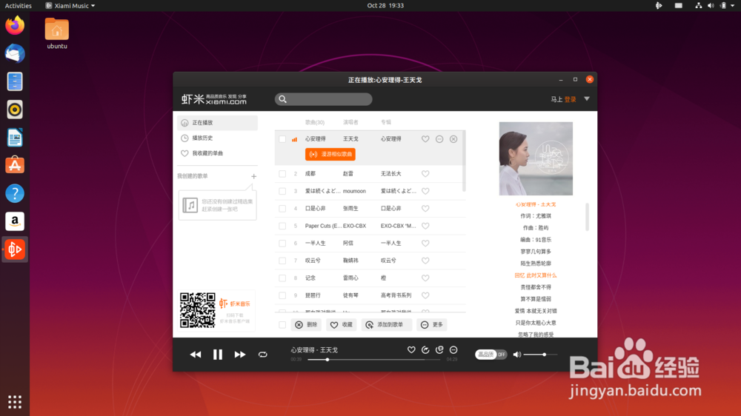741x416 pixels.
Task: Favorite 一半人生 with heart icon
Action: pyautogui.click(x=425, y=244)
